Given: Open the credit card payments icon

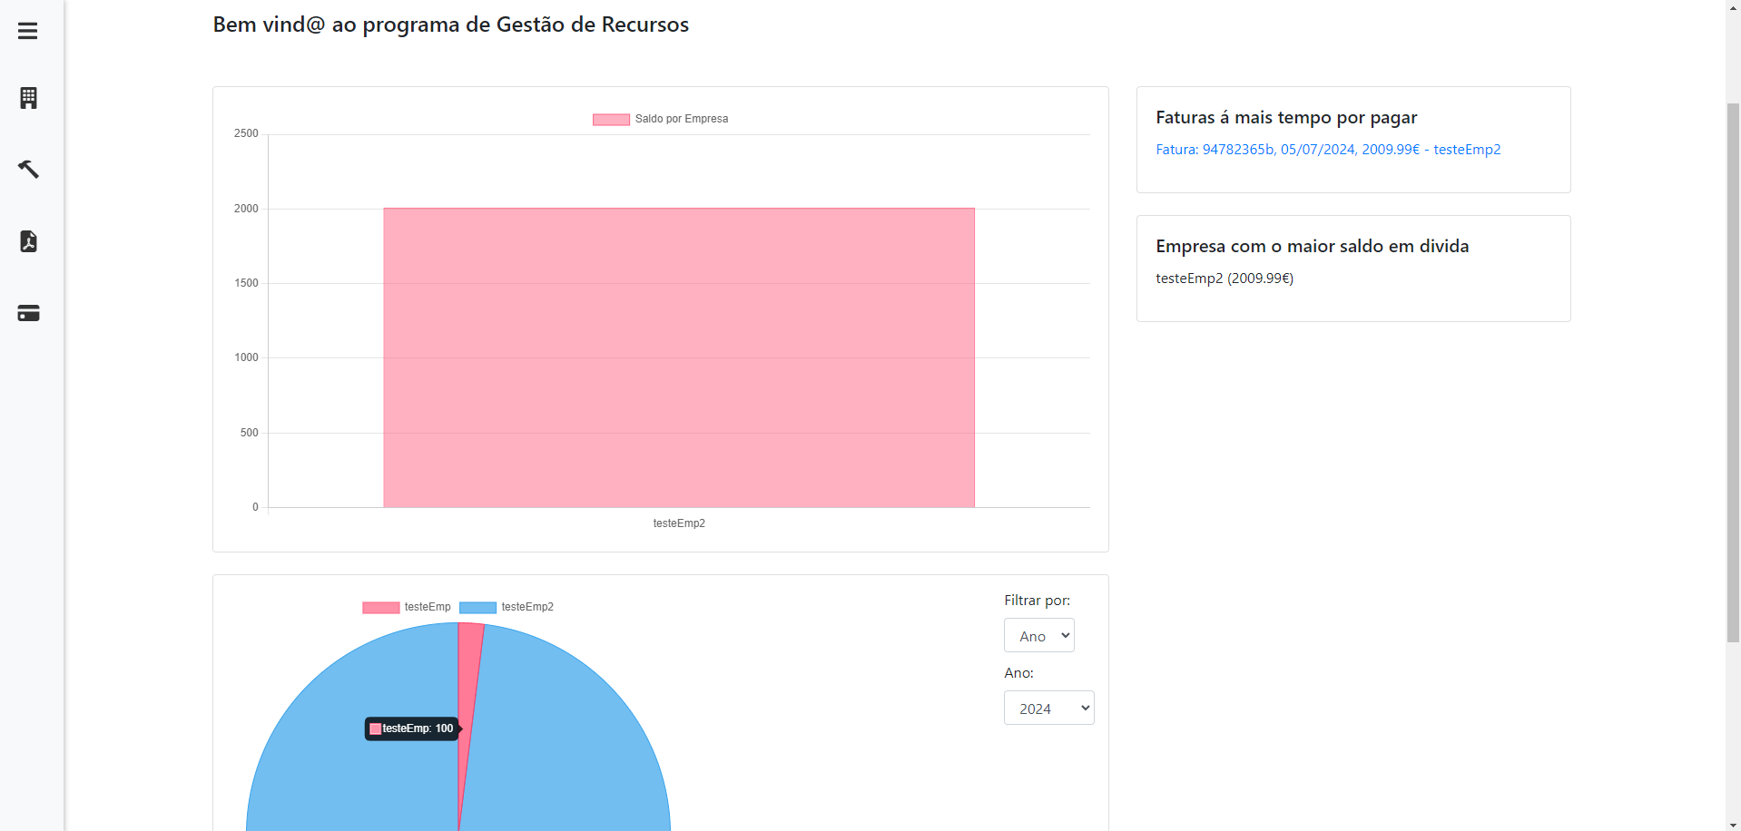Looking at the screenshot, I should [28, 314].
